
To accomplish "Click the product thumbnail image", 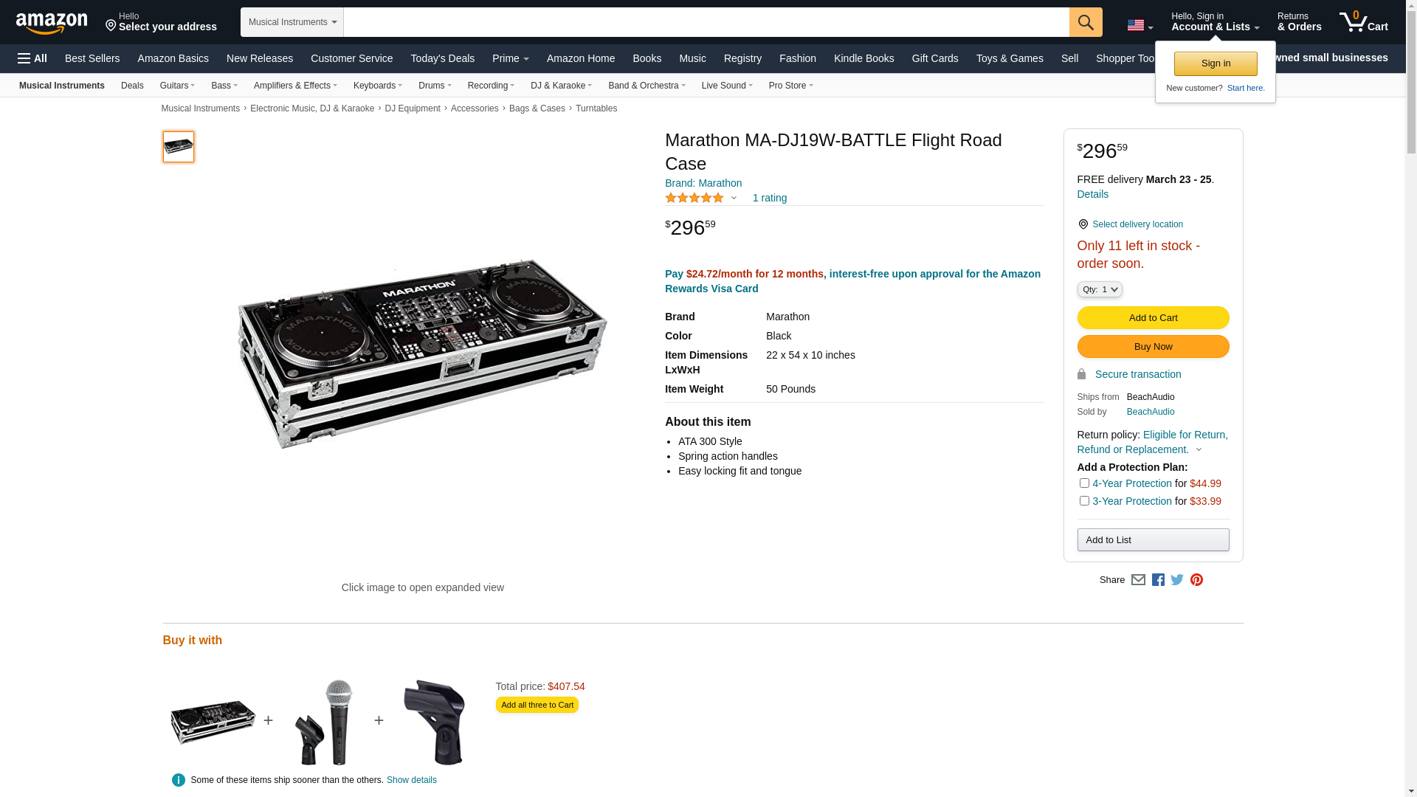I will [x=179, y=147].
